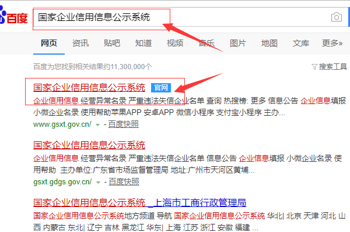Click the www.gsxt.gov.cn/ URL
This screenshot has width=350, height=232.
point(62,124)
